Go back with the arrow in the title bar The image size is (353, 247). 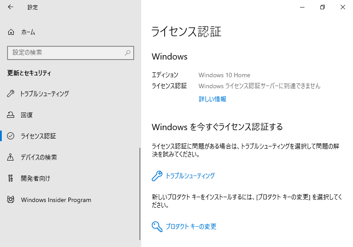click(11, 7)
